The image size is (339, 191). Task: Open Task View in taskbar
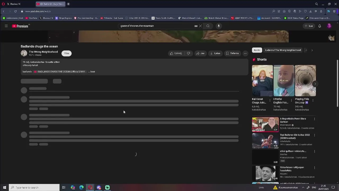pyautogui.click(x=64, y=188)
